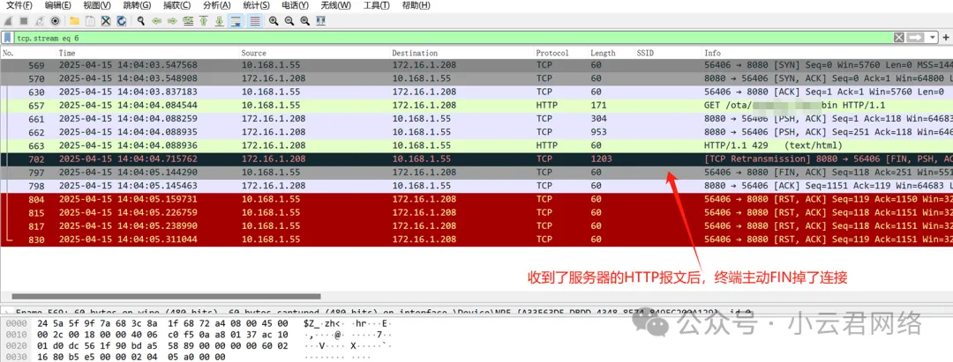Toggle packet list colorization rules
This screenshot has width=953, height=362.
point(255,20)
